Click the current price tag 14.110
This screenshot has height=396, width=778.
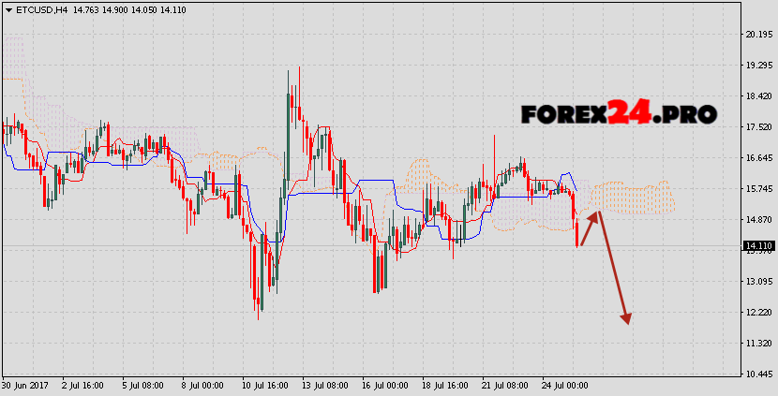(x=758, y=246)
